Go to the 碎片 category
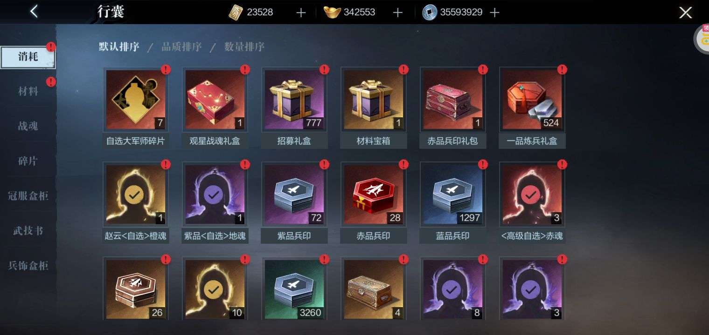Screen dimensions: 709x335 click(x=28, y=161)
